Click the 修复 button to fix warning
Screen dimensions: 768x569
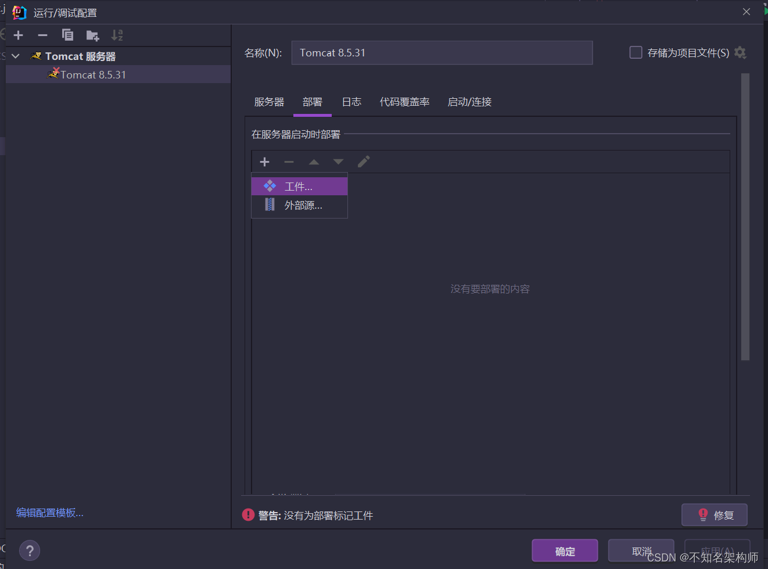click(x=715, y=514)
